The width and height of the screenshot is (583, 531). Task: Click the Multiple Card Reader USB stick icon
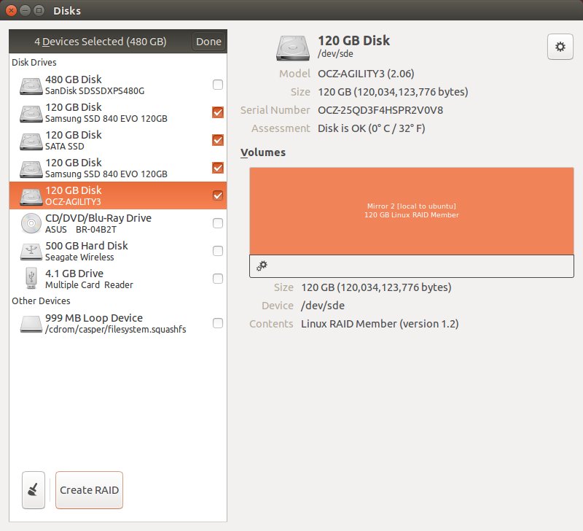click(31, 278)
